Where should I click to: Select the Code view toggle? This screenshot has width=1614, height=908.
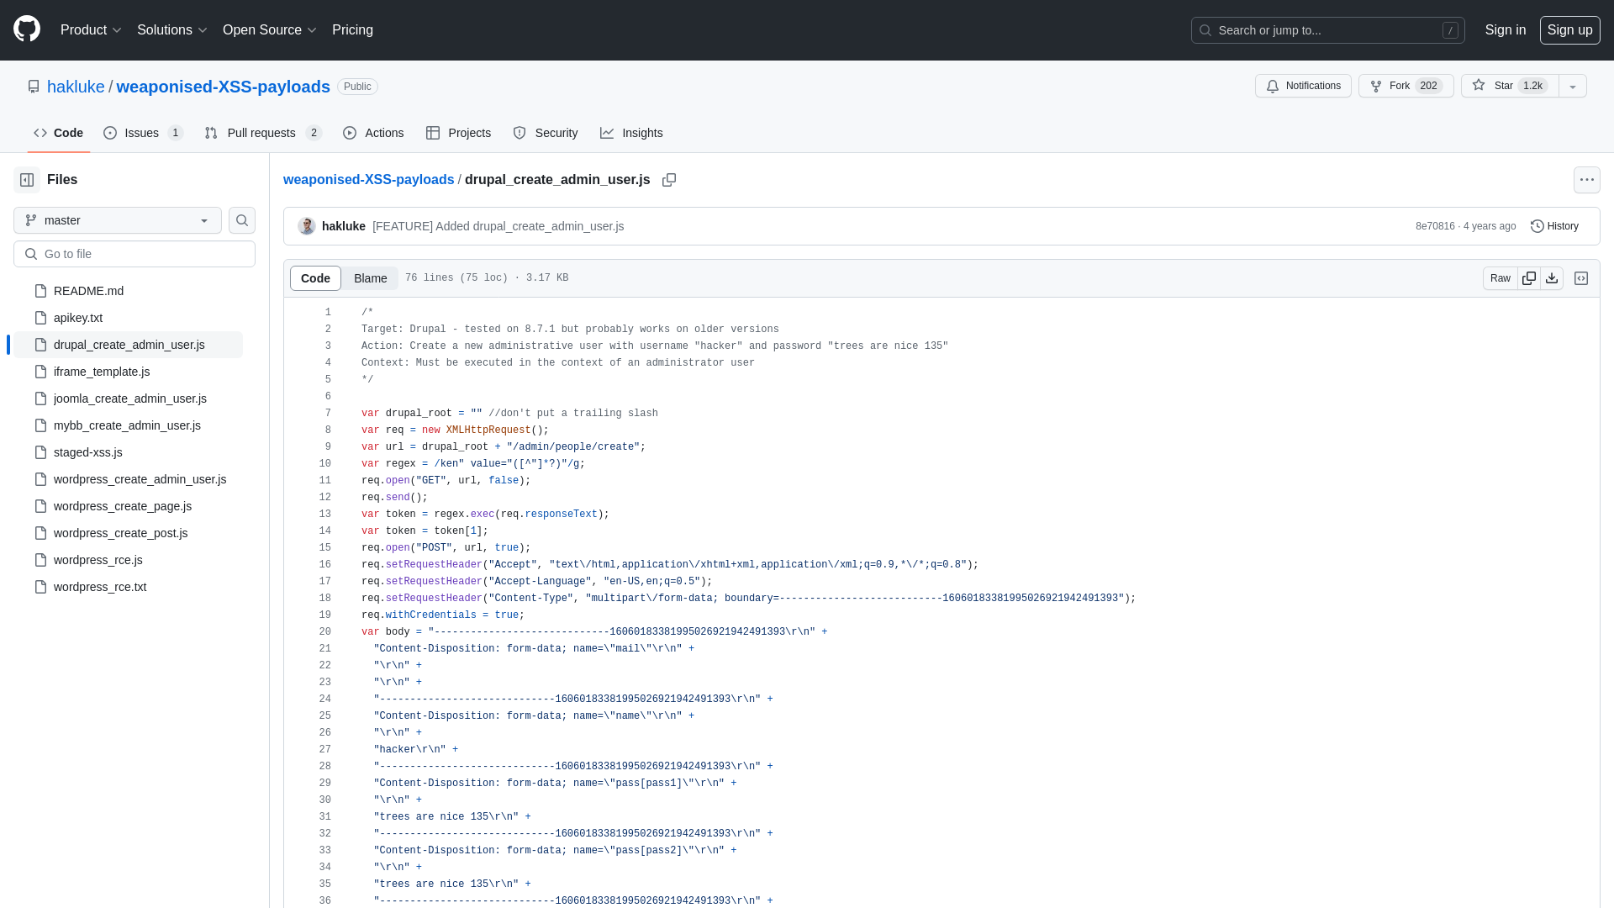point(315,278)
